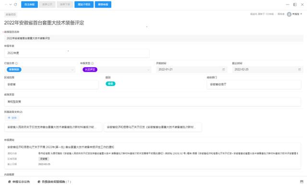This screenshot has width=307, height=186.
Task: Click the 安徽省 region field
Action: (x=51, y=85)
